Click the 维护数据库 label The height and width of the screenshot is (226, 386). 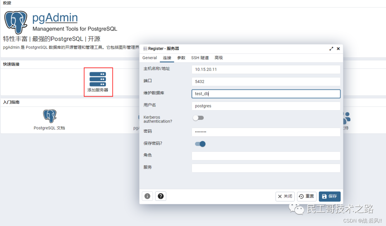154,93
